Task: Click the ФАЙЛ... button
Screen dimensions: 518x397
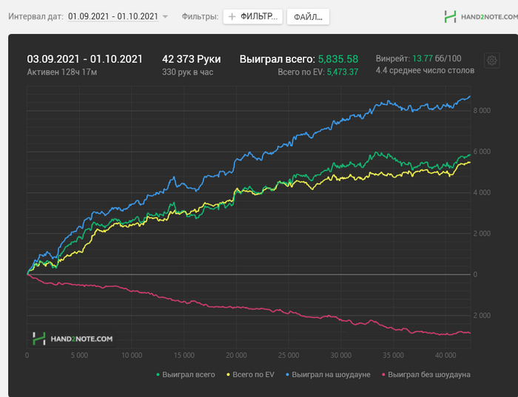Action: click(x=308, y=17)
